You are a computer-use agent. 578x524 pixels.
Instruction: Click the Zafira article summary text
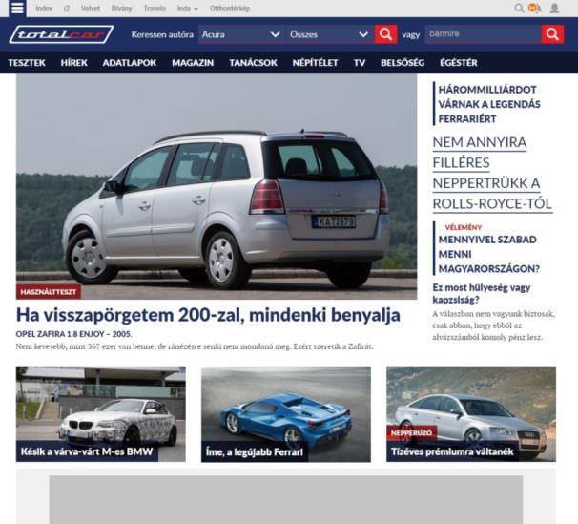tap(195, 346)
